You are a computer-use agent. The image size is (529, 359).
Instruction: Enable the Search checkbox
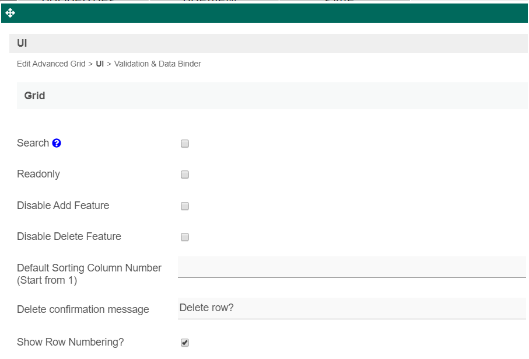pos(185,144)
